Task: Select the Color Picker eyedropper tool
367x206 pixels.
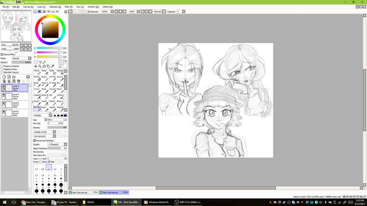Action: [53, 66]
